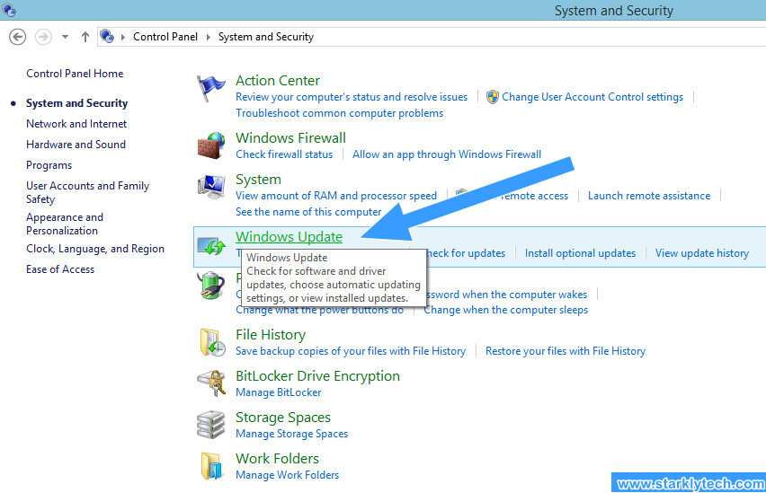Click Manage Work Folders
Screen dimensions: 766x493
coord(287,474)
